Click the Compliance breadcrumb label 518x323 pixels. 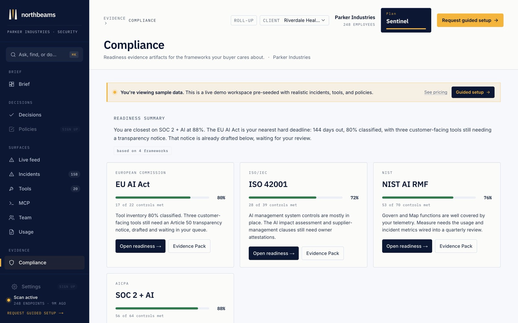tap(142, 21)
